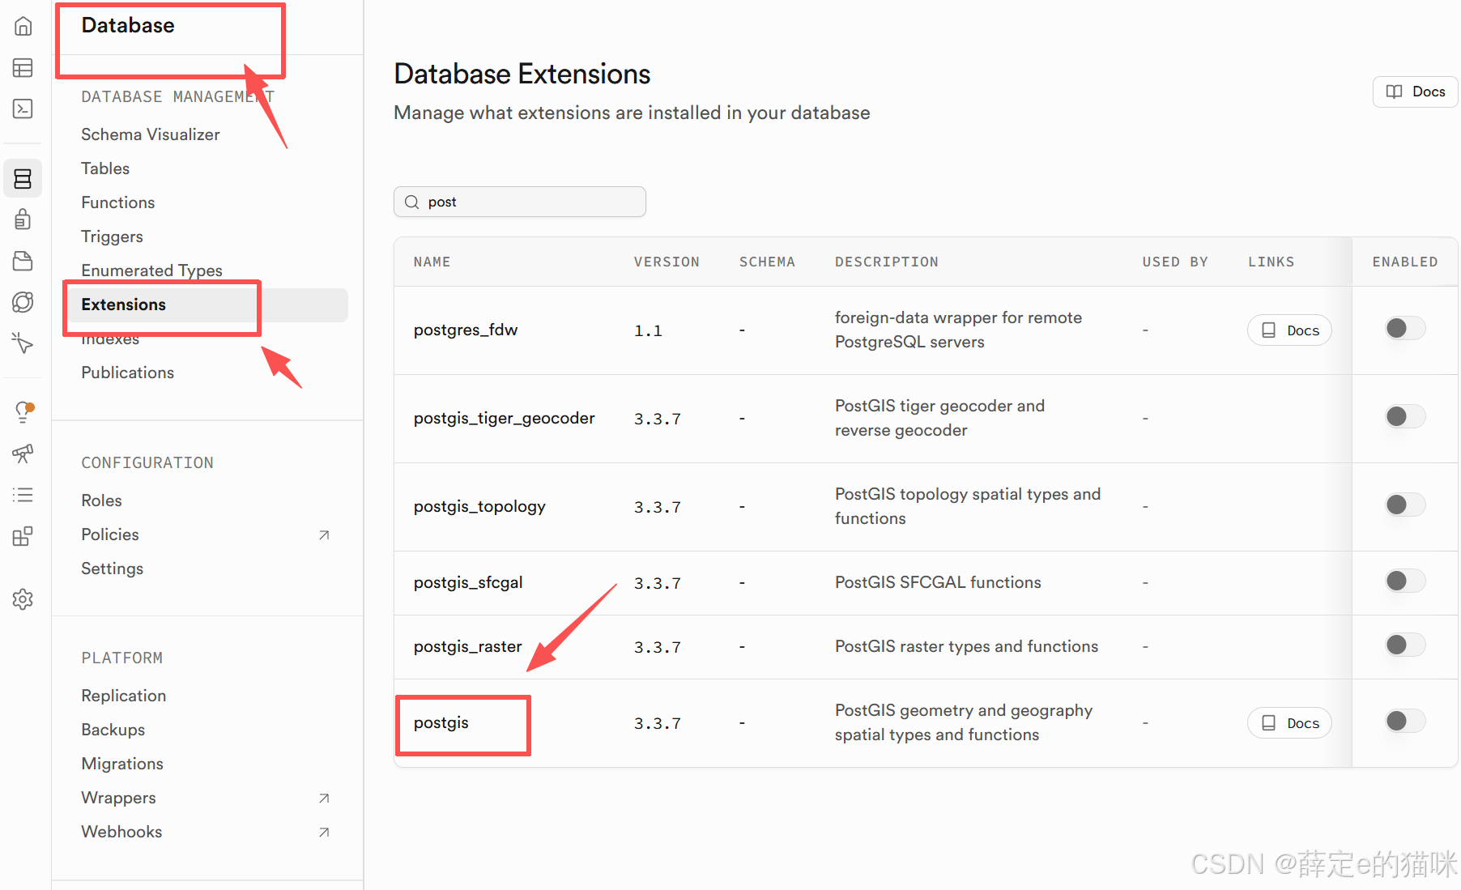Open Functions menu item
The width and height of the screenshot is (1461, 890).
pyautogui.click(x=118, y=202)
